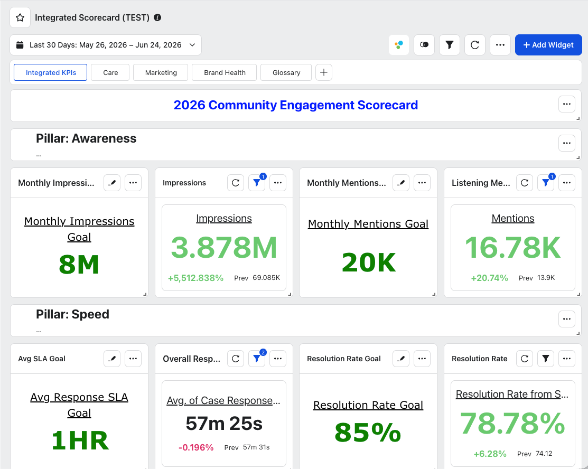Edit the Resolution Rate Goal widget
The image size is (588, 469).
point(401,359)
